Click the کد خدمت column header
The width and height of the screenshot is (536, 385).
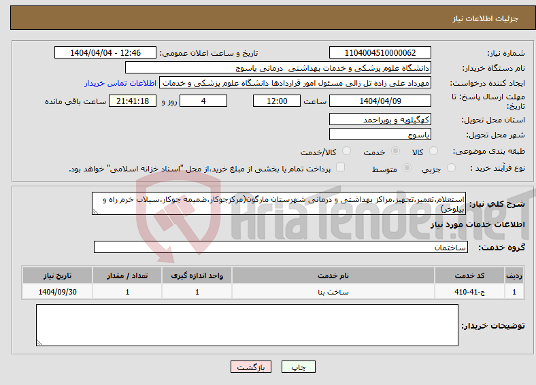point(470,275)
